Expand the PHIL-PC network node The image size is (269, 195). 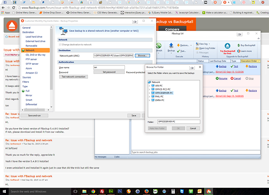point(149,97)
